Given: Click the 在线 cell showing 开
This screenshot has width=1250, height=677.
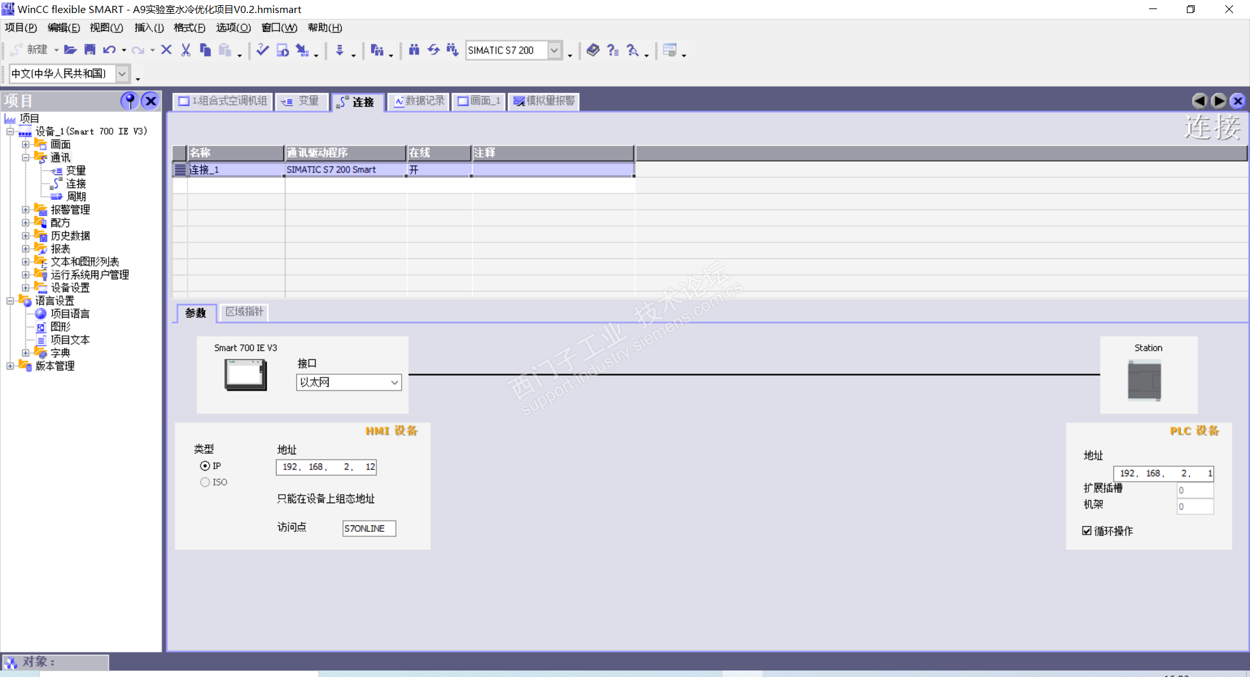Looking at the screenshot, I should 439,170.
